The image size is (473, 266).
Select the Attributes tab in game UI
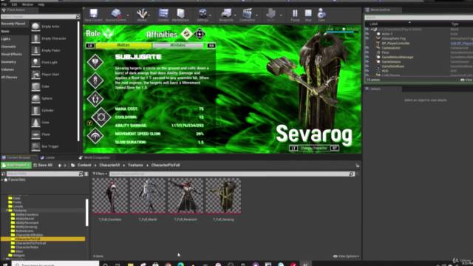pos(178,45)
